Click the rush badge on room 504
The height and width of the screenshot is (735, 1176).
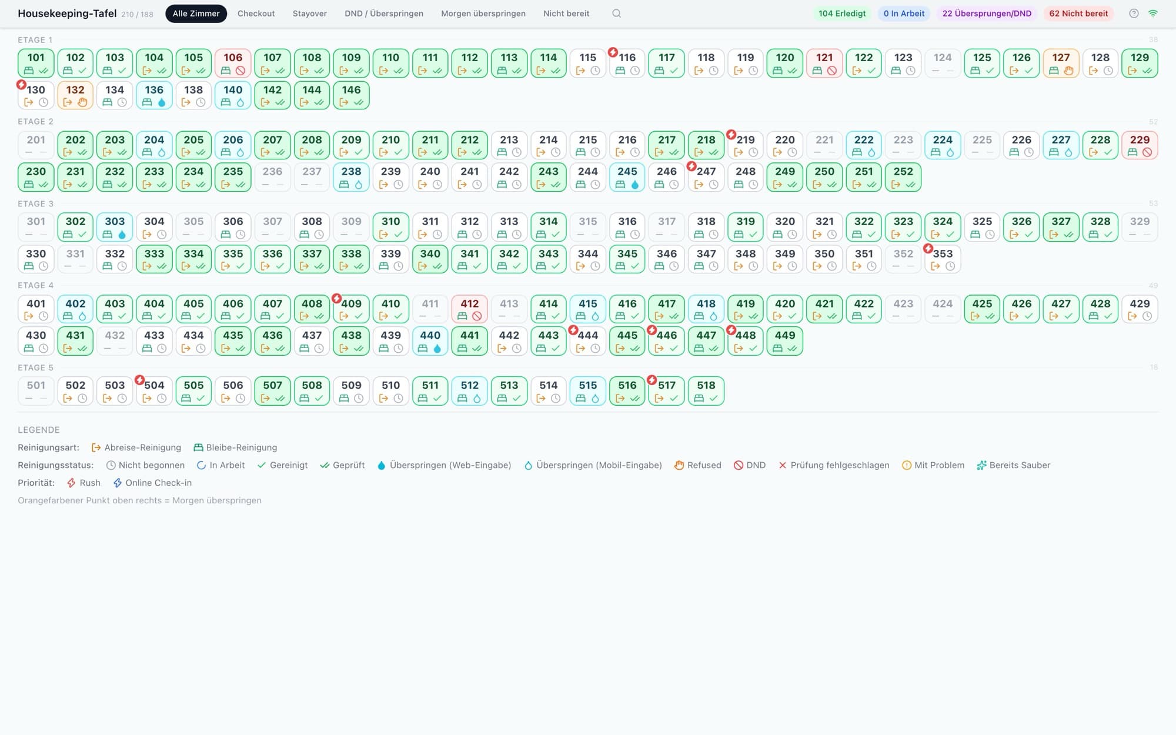click(139, 380)
